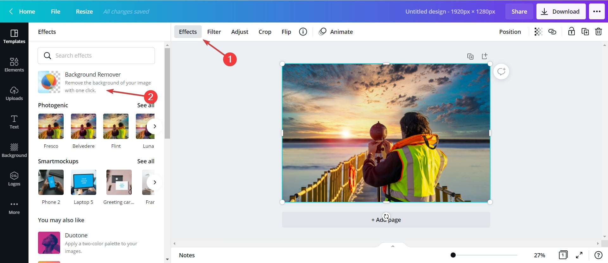Focus the Search effects field

[x=96, y=56]
